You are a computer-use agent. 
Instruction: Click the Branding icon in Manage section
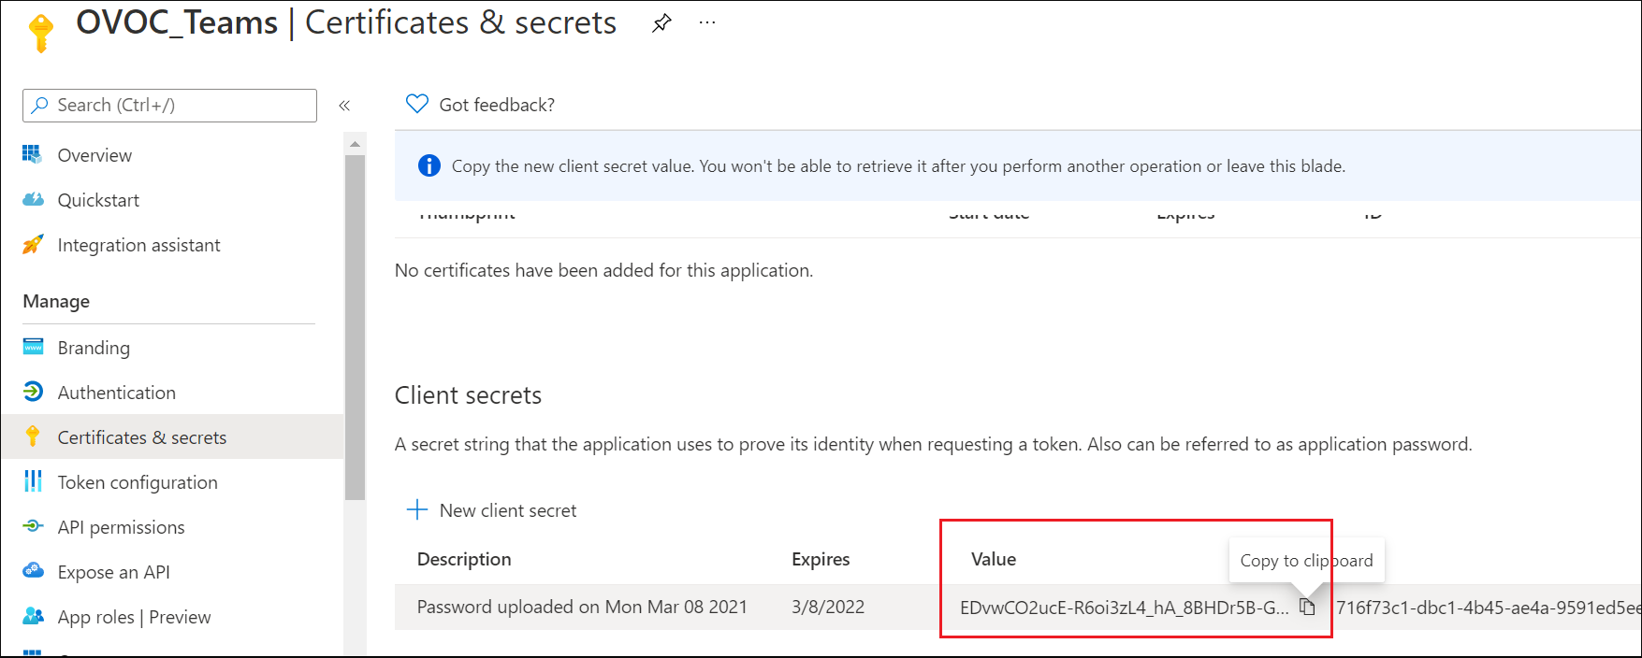[33, 348]
